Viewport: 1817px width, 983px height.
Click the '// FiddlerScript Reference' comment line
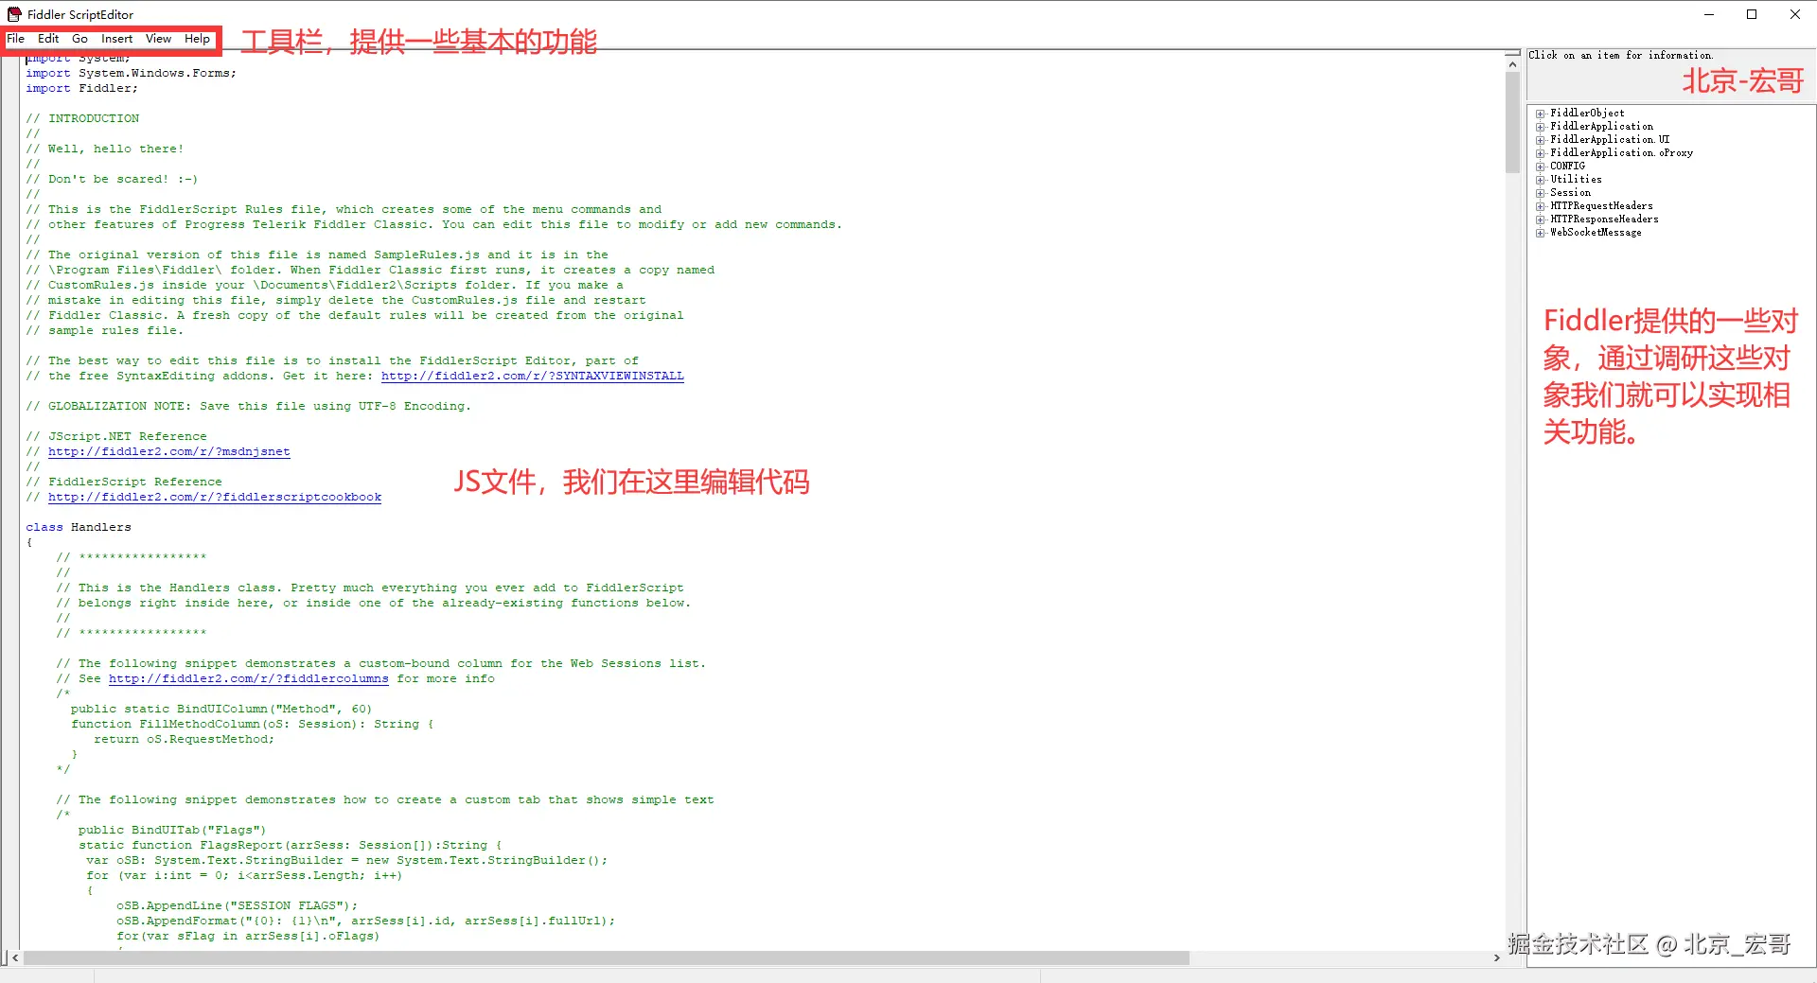pyautogui.click(x=123, y=482)
